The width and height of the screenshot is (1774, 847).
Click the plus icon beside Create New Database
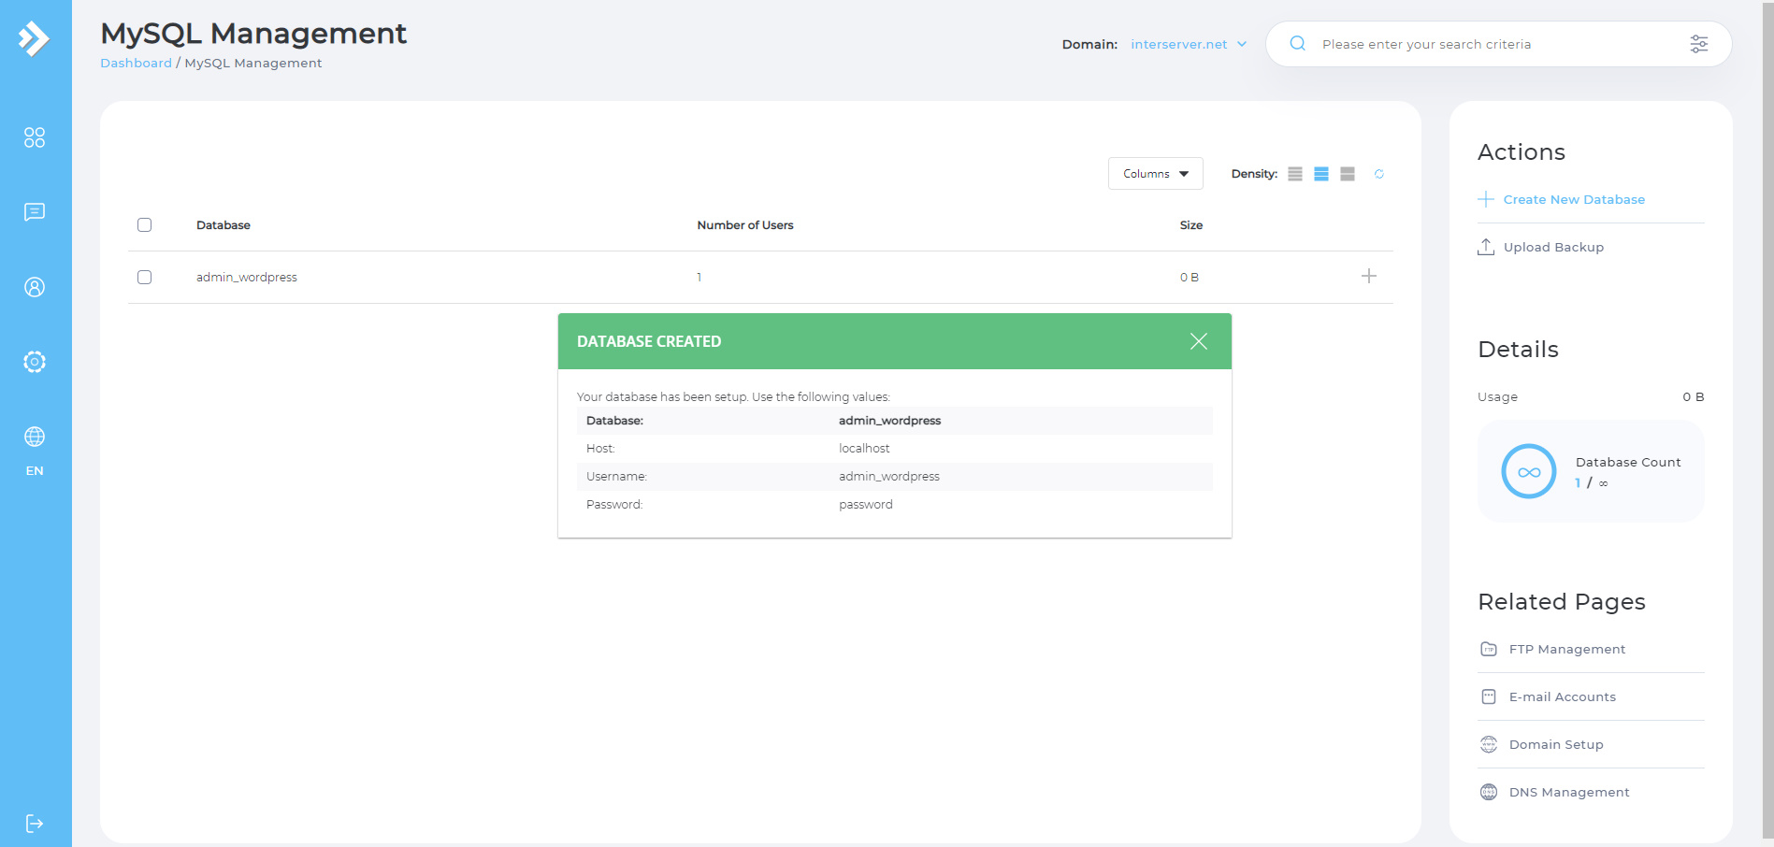click(1486, 199)
